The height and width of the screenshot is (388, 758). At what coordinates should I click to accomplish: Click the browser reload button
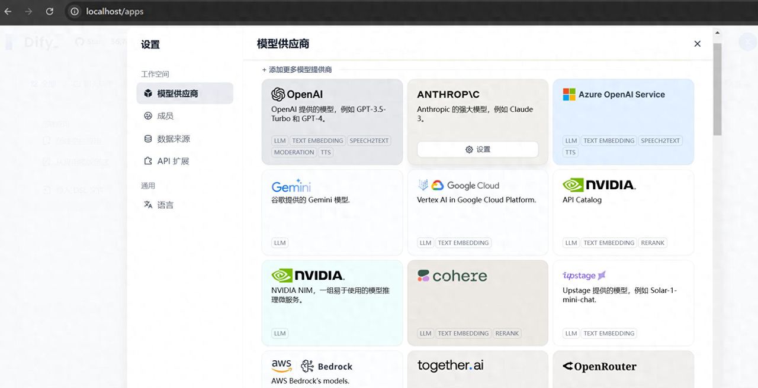click(x=50, y=11)
